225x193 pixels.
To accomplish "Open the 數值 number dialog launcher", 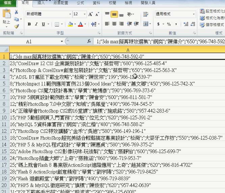I will tap(194, 33).
